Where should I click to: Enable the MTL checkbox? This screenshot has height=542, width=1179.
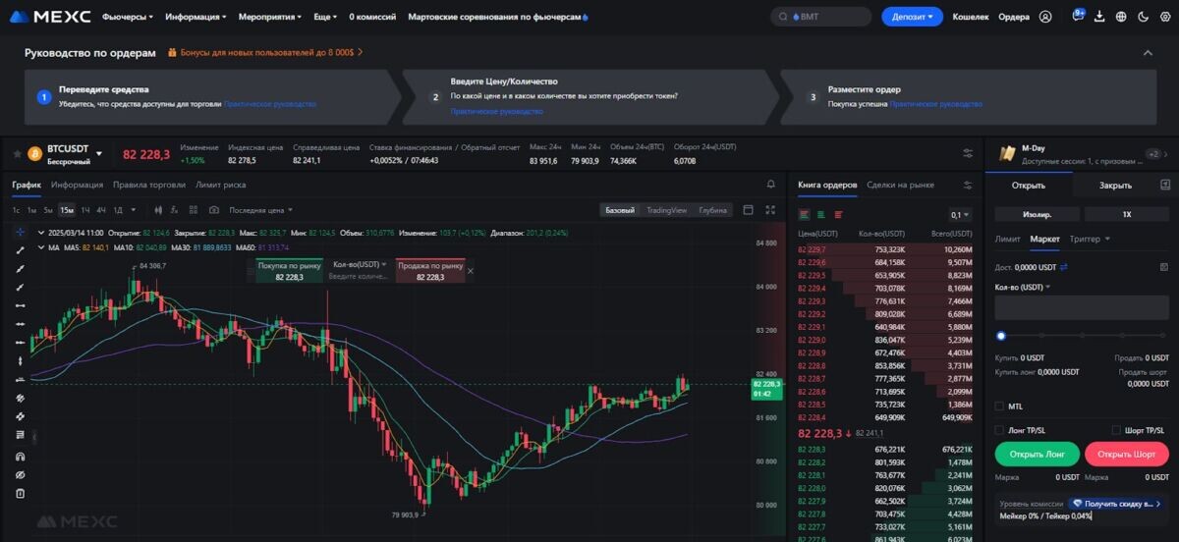point(1000,406)
